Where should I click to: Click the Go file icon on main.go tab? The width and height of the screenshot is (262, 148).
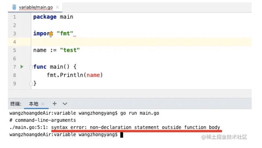[x=14, y=7]
